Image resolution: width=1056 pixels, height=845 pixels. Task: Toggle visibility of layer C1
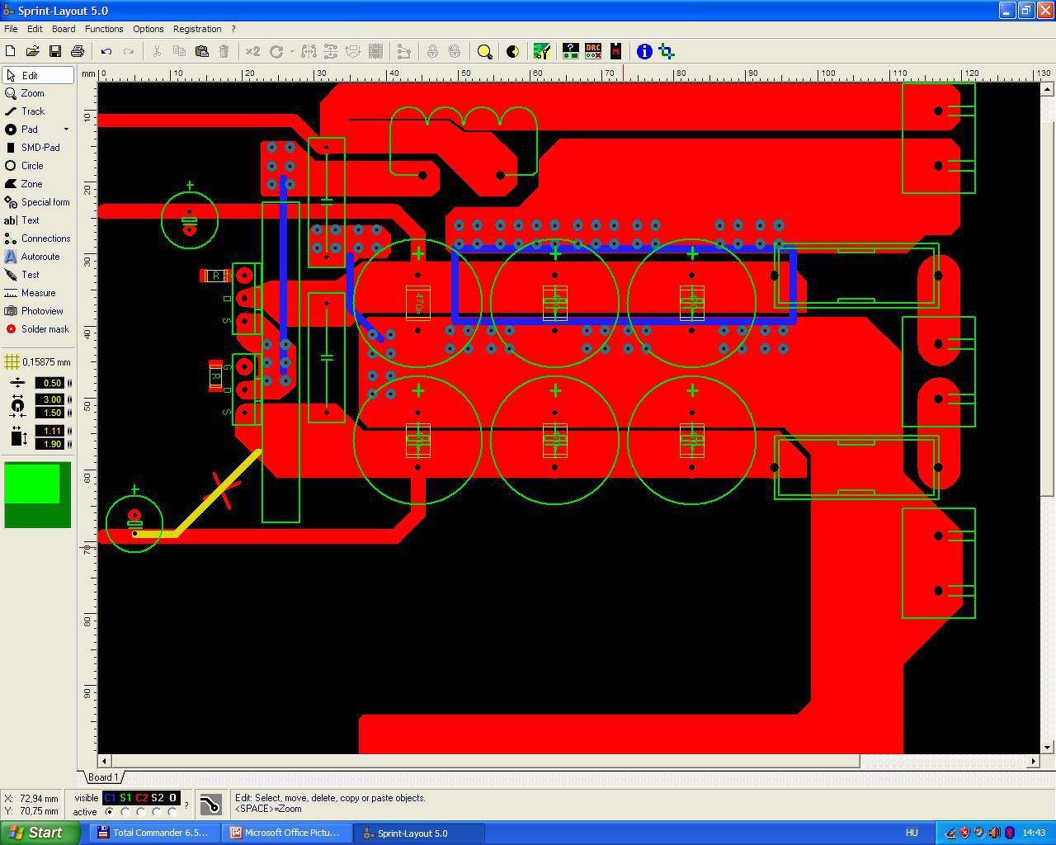(x=110, y=798)
